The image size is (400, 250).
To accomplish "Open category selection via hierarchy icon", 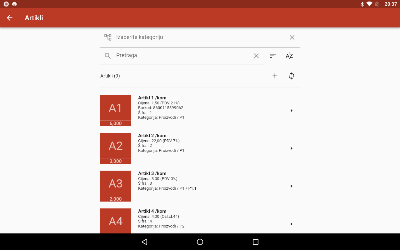I will (107, 37).
